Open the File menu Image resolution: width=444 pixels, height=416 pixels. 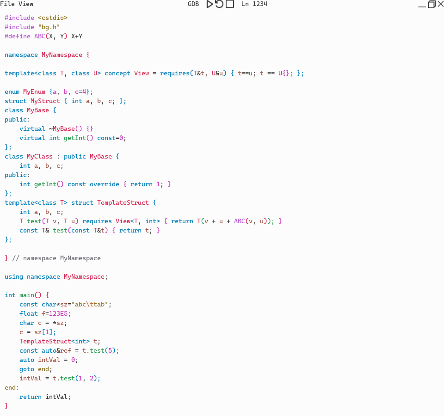click(x=8, y=4)
